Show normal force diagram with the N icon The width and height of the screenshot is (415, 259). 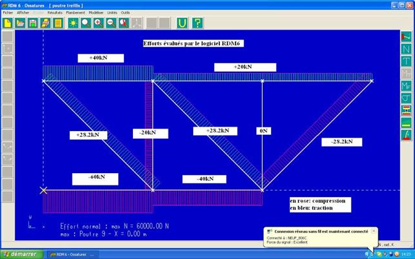click(407, 49)
